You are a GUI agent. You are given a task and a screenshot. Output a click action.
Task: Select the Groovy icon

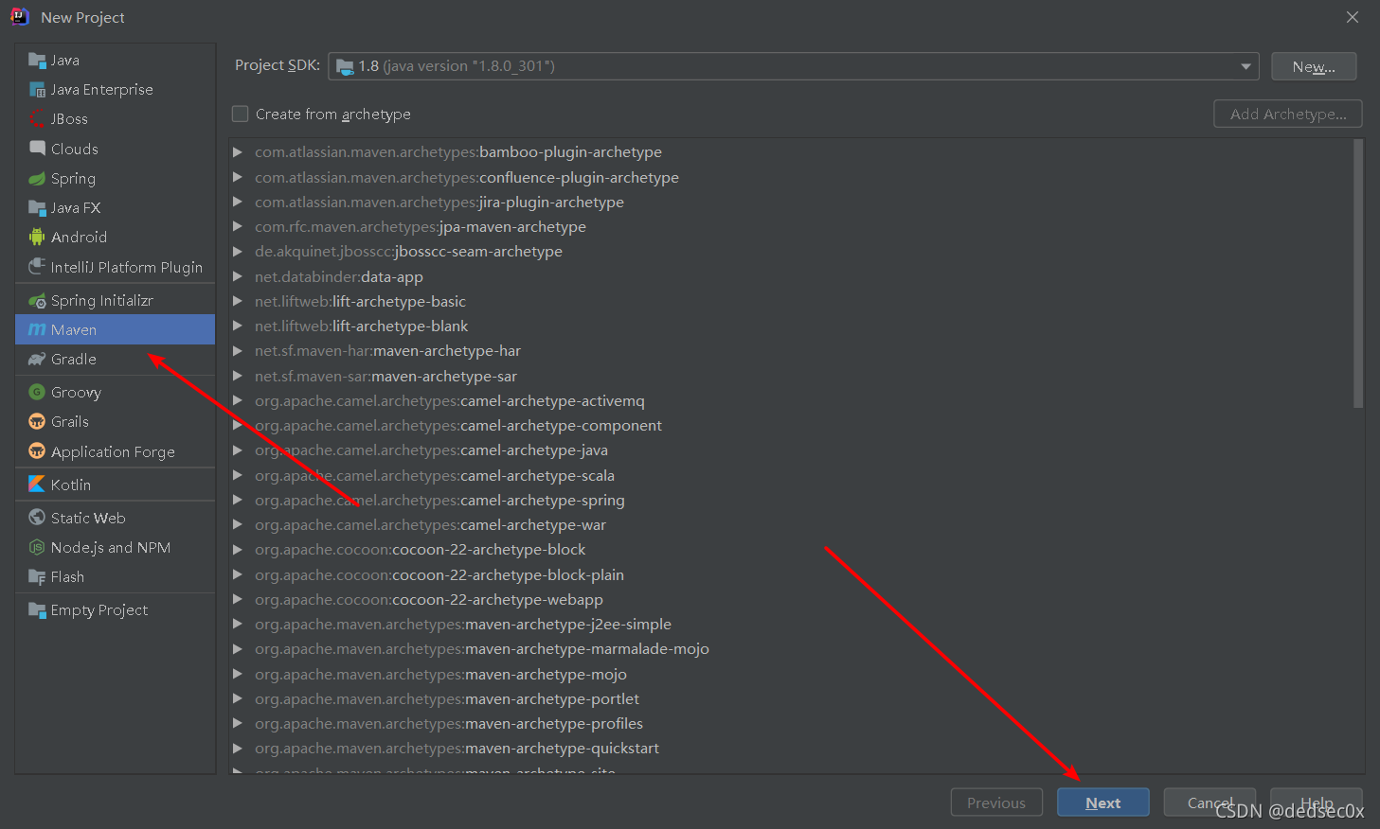tap(37, 392)
